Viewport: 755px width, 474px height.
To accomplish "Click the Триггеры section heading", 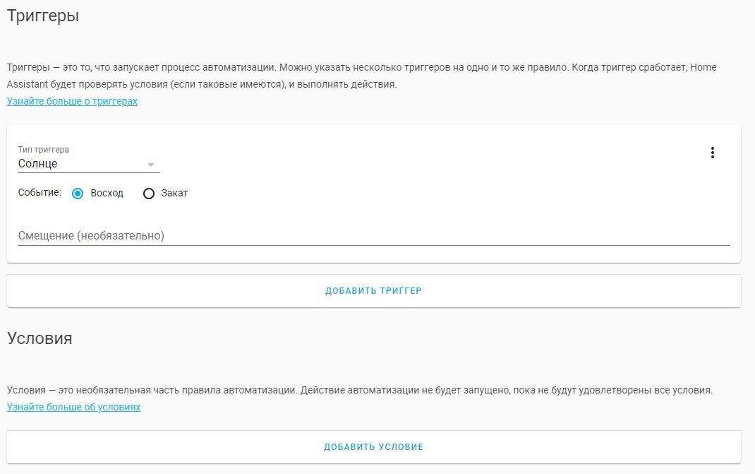I will pyautogui.click(x=43, y=16).
